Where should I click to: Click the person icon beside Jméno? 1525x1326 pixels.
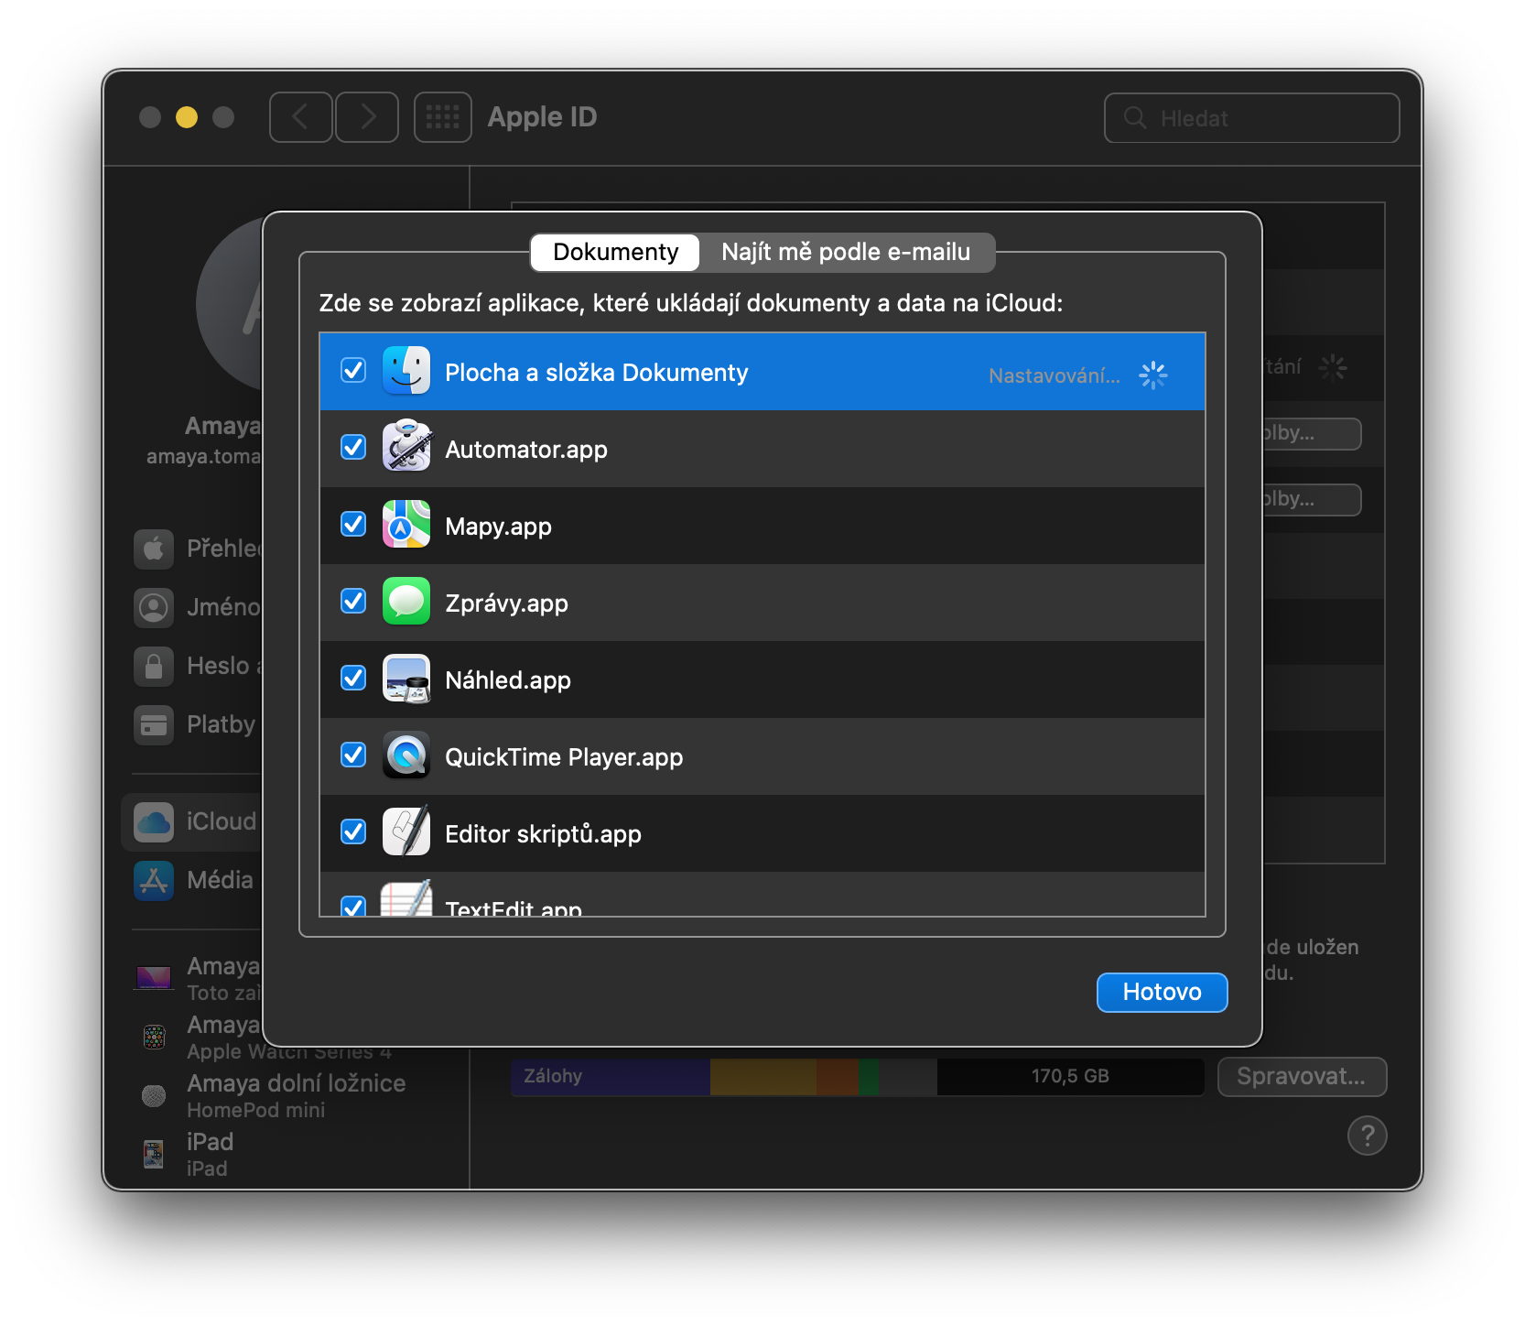tap(154, 607)
